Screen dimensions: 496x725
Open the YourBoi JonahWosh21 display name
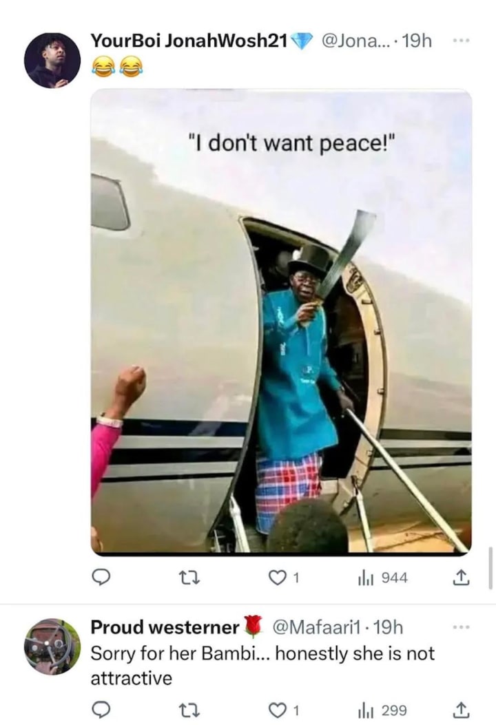[189, 41]
